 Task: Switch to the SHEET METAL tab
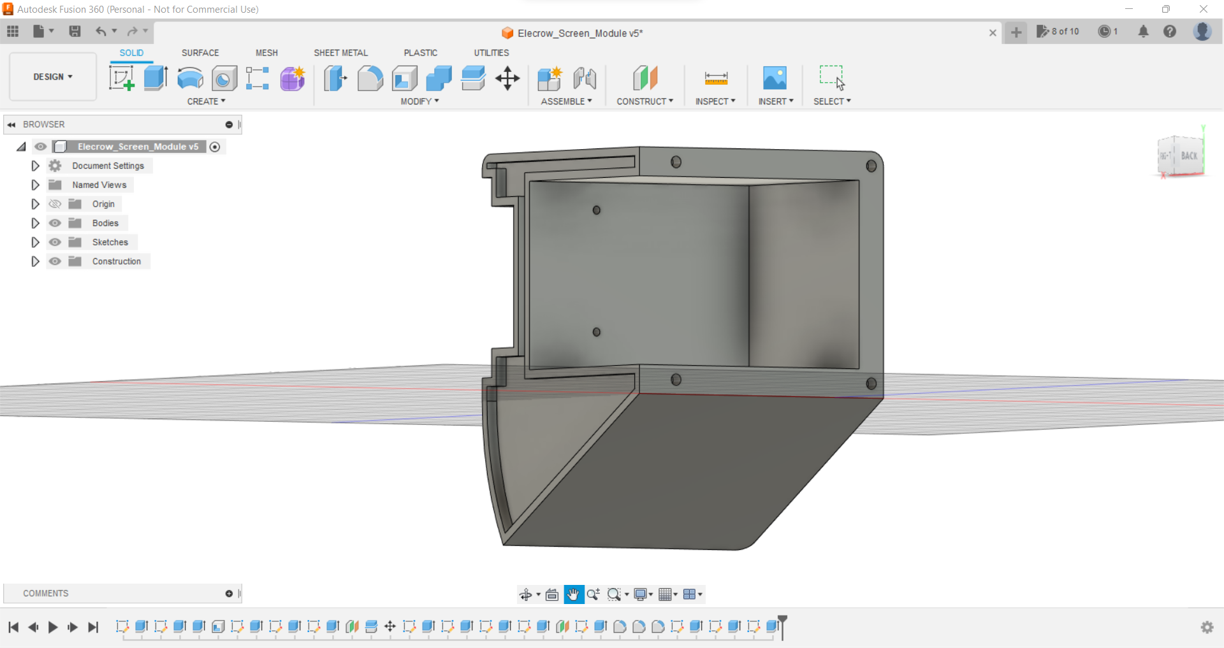pyautogui.click(x=341, y=53)
